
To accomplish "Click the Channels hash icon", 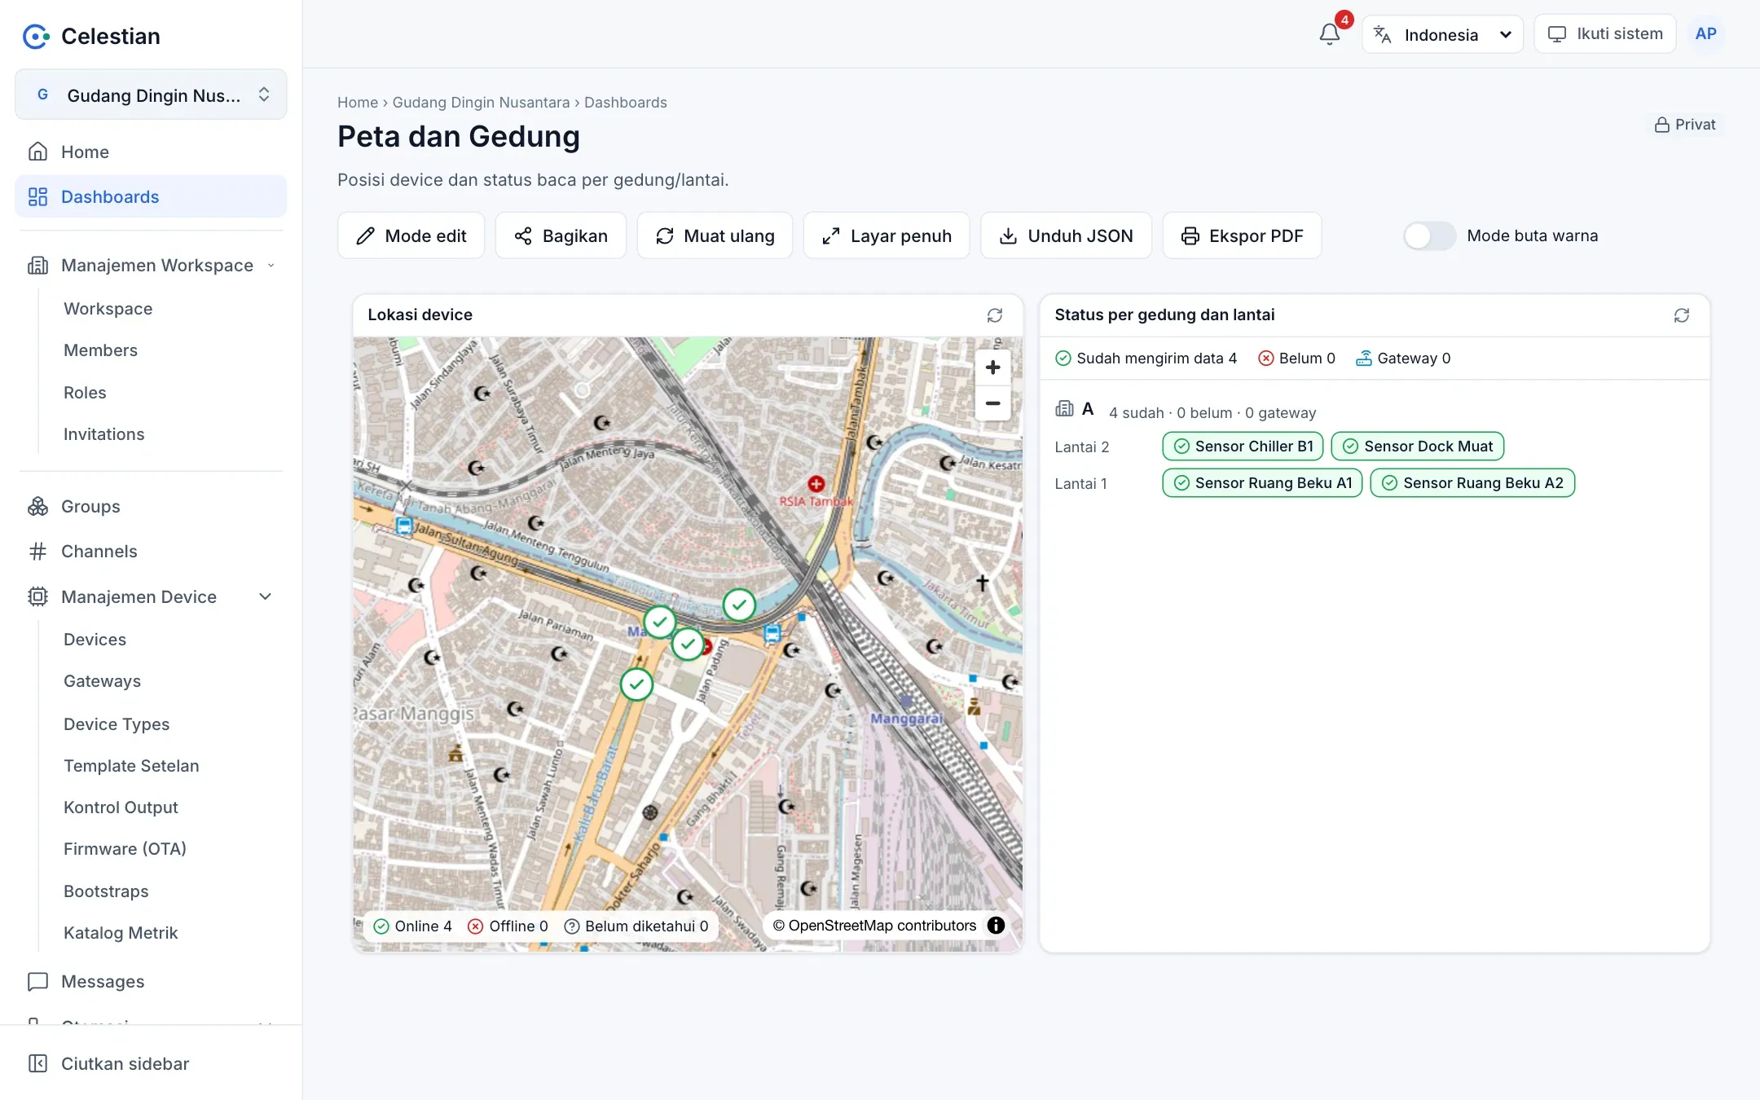I will coord(37,552).
